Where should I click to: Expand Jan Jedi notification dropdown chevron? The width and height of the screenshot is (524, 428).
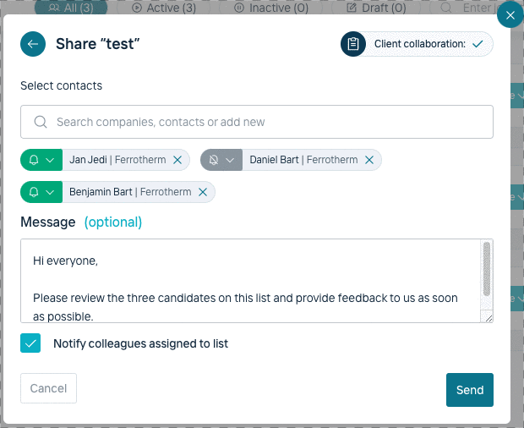tap(50, 160)
